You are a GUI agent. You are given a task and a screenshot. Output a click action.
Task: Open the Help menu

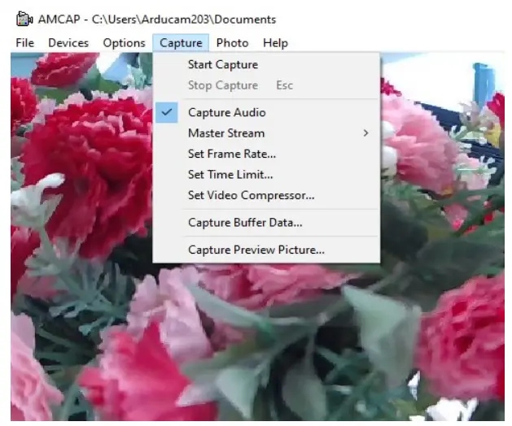275,43
